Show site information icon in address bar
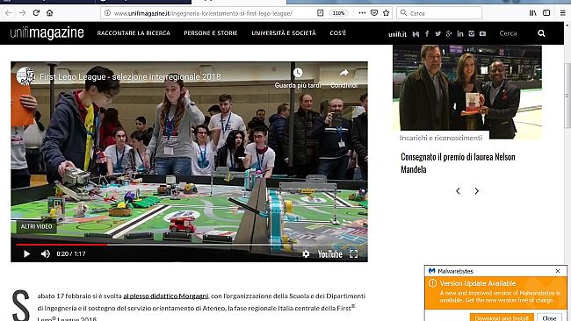 pyautogui.click(x=107, y=13)
